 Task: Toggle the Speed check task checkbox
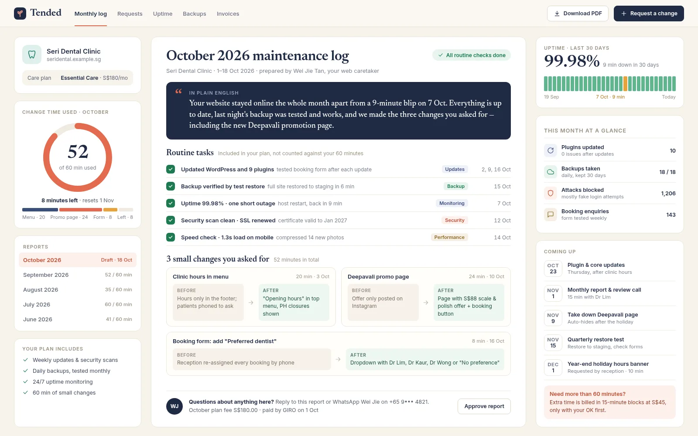tap(171, 237)
